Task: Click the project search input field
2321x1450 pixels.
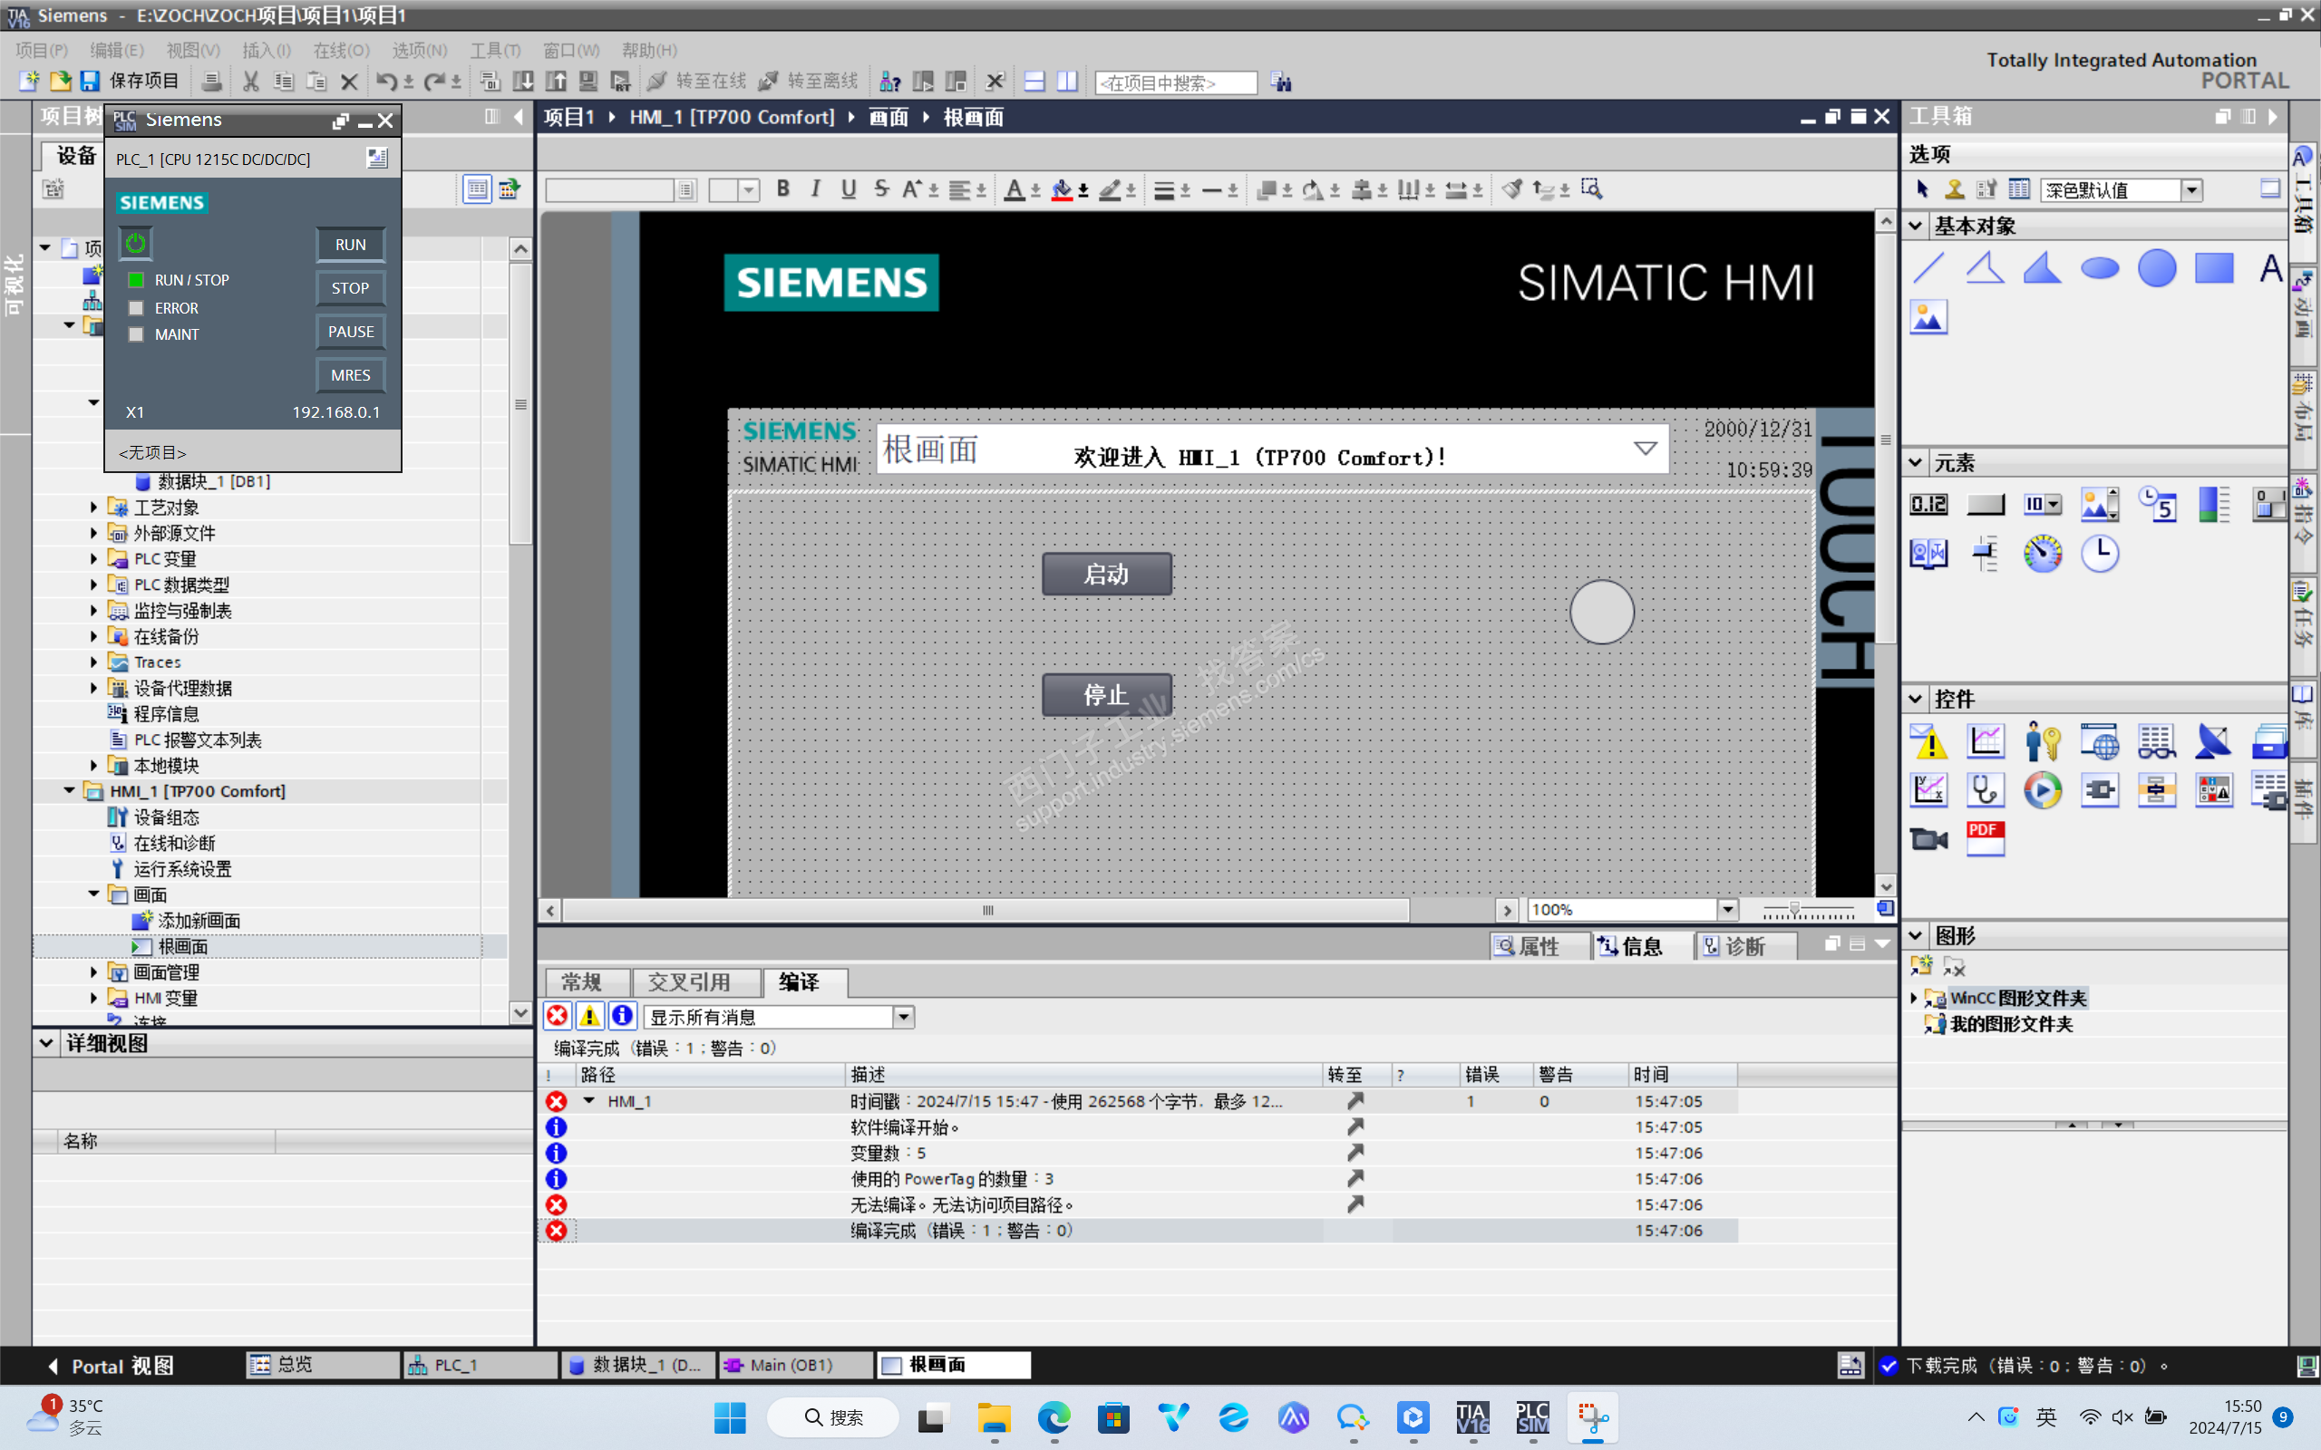Action: [x=1175, y=82]
